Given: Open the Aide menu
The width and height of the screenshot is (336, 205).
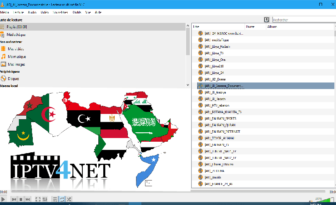Looking at the screenshot, I should (98, 12).
